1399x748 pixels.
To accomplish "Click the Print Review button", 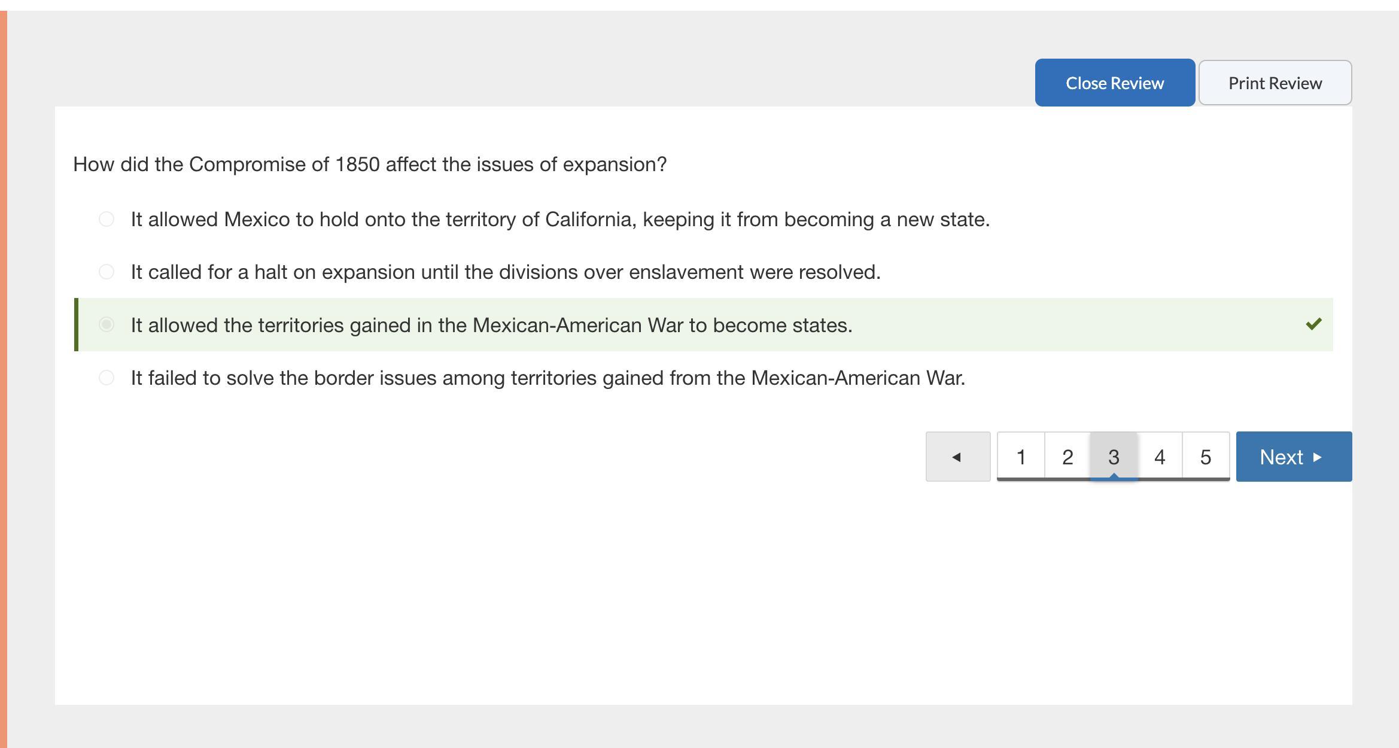I will (1275, 83).
